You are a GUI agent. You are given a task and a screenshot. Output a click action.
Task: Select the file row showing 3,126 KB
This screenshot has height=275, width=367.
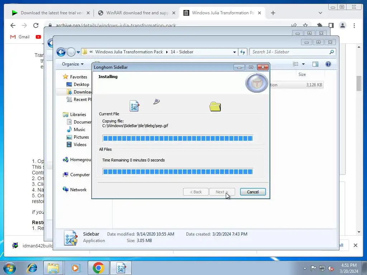pyautogui.click(x=297, y=85)
